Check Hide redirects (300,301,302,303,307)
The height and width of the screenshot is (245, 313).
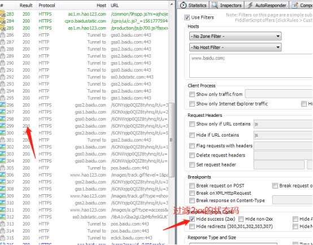[x=192, y=226]
